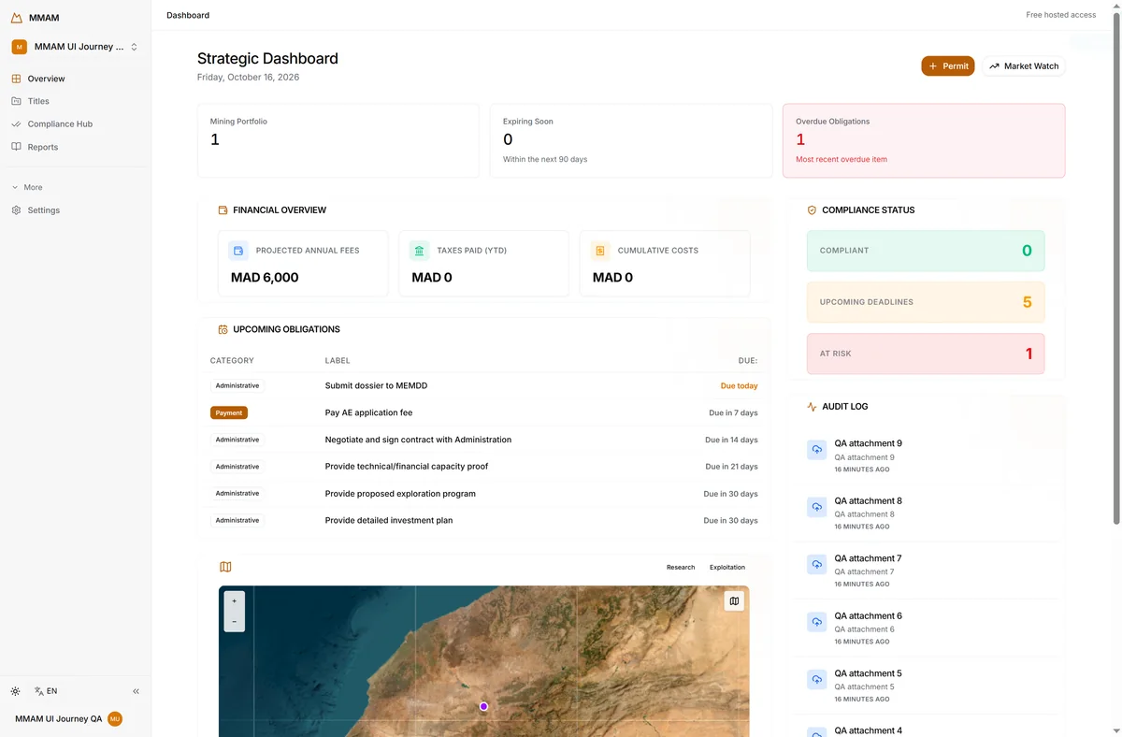The width and height of the screenshot is (1122, 737).
Task: Click the Settings gear icon
Action: (16, 210)
